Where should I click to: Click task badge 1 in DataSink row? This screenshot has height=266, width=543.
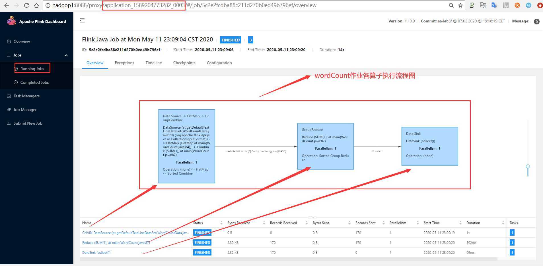(512, 253)
